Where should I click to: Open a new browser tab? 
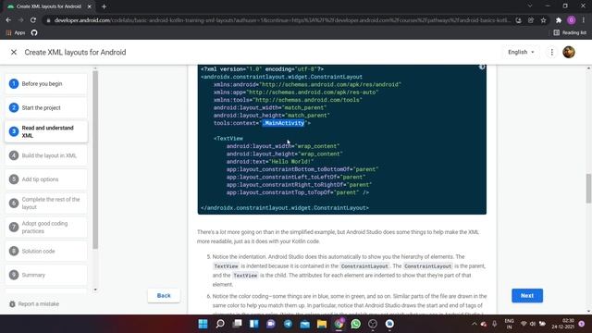click(104, 6)
